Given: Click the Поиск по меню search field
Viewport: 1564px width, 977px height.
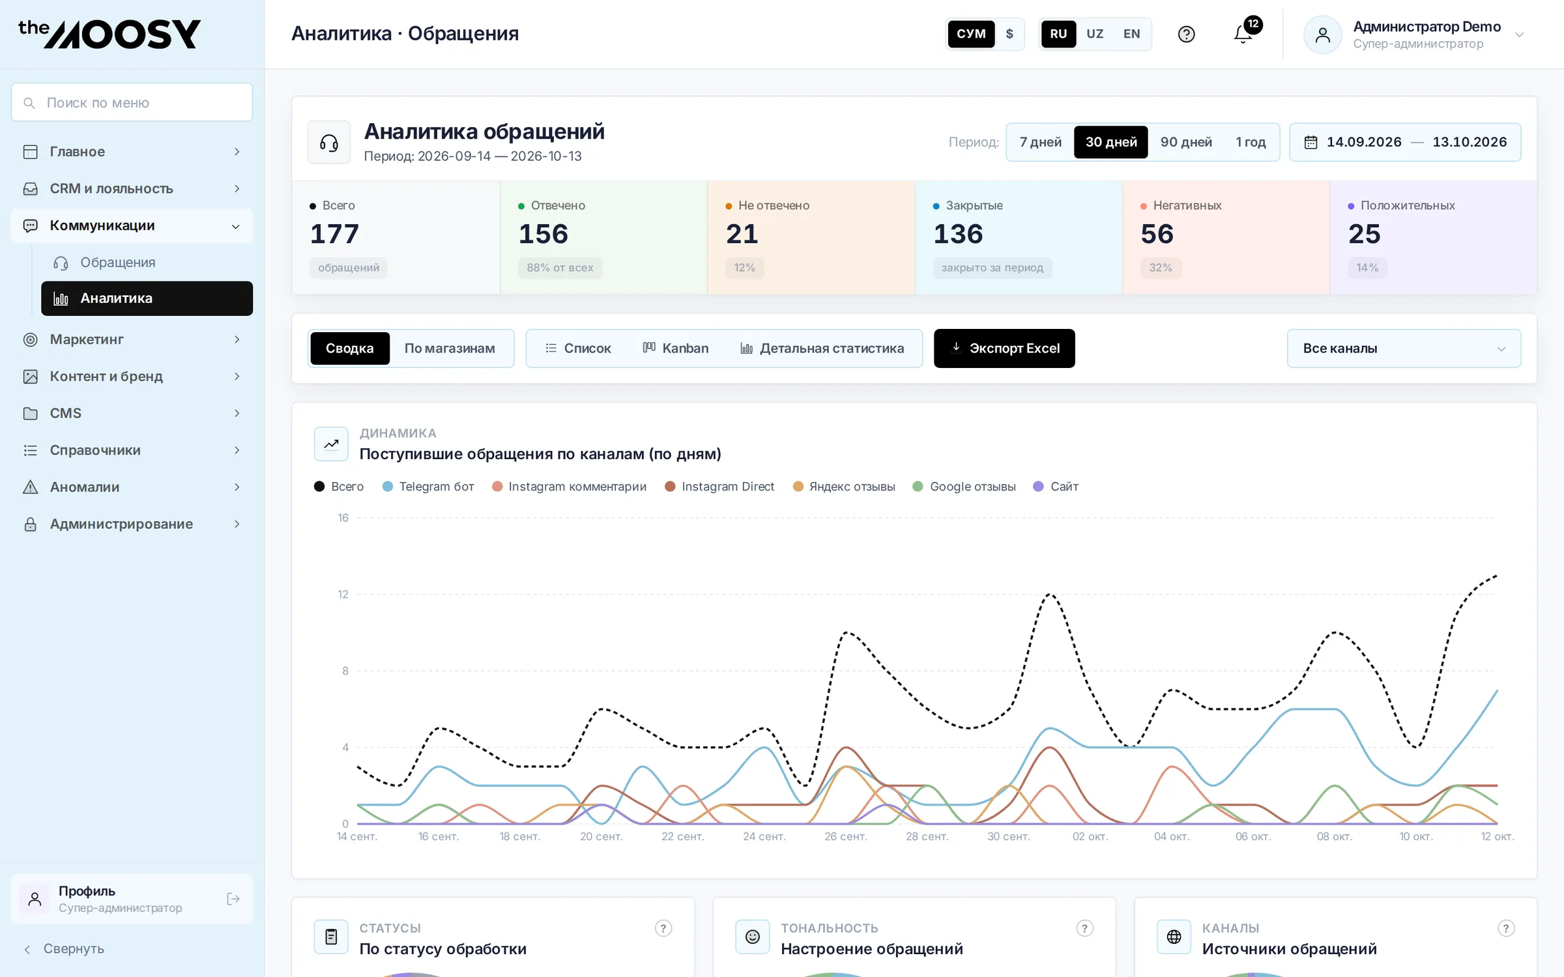Looking at the screenshot, I should coord(132,102).
